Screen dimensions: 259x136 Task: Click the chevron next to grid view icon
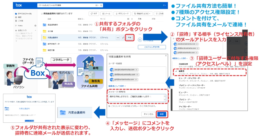132,19
